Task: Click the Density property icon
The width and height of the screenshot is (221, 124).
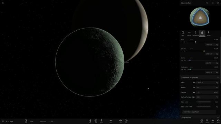Action: tap(194, 92)
